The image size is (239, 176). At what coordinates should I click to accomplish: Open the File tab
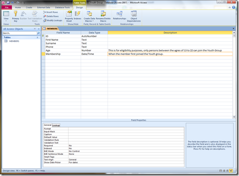click(7, 8)
